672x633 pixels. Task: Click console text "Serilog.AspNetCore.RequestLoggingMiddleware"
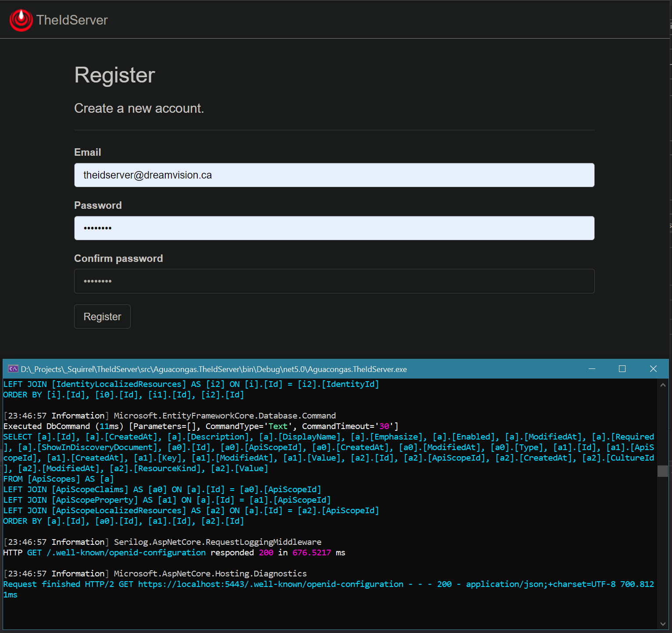[x=217, y=542]
